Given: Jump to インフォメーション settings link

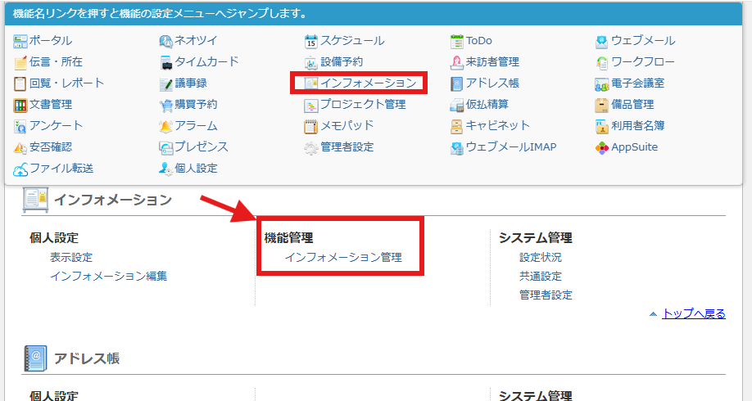Looking at the screenshot, I should pyautogui.click(x=369, y=83).
